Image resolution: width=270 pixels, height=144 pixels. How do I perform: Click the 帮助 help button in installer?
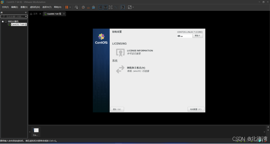(197, 36)
